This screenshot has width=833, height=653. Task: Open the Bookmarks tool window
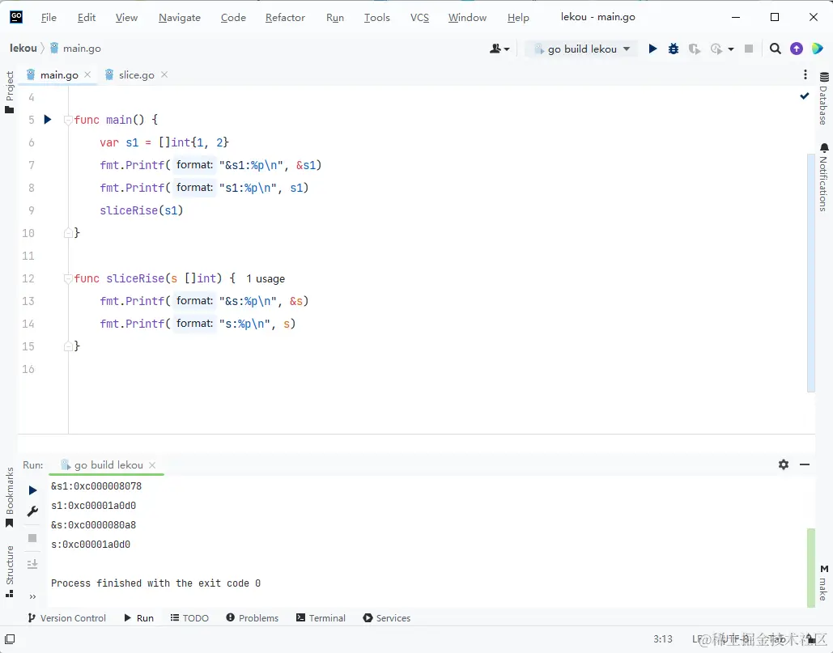[x=10, y=498]
